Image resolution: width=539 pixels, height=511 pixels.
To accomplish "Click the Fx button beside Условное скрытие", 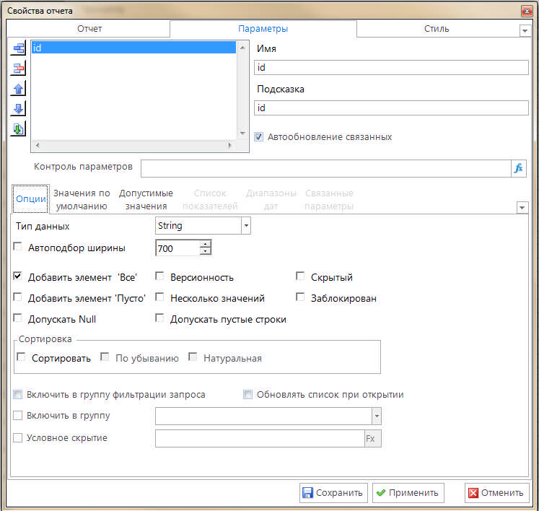I will (372, 438).
